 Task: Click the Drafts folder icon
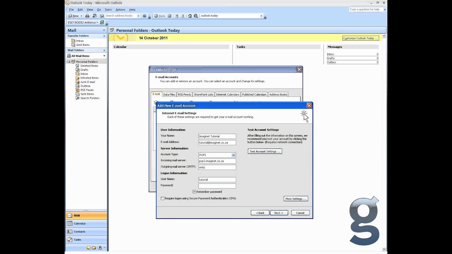click(77, 70)
